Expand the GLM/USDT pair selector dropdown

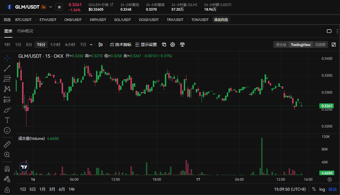pos(51,7)
